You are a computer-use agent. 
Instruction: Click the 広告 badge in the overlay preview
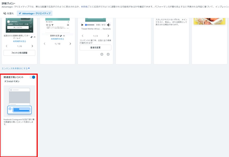click(9, 31)
